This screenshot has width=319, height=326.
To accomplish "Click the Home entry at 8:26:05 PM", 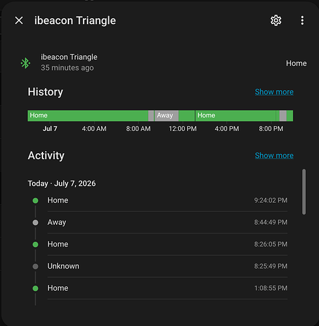I will (x=168, y=244).
